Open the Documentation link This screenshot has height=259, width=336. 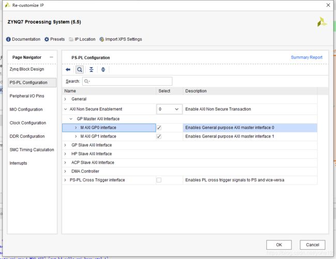click(26, 39)
